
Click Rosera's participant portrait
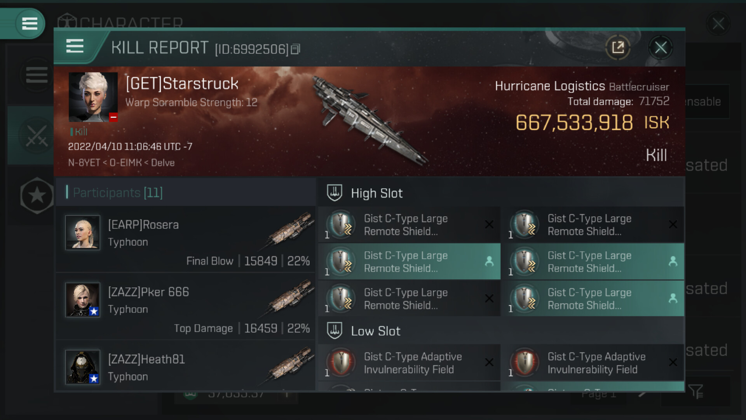pyautogui.click(x=83, y=233)
